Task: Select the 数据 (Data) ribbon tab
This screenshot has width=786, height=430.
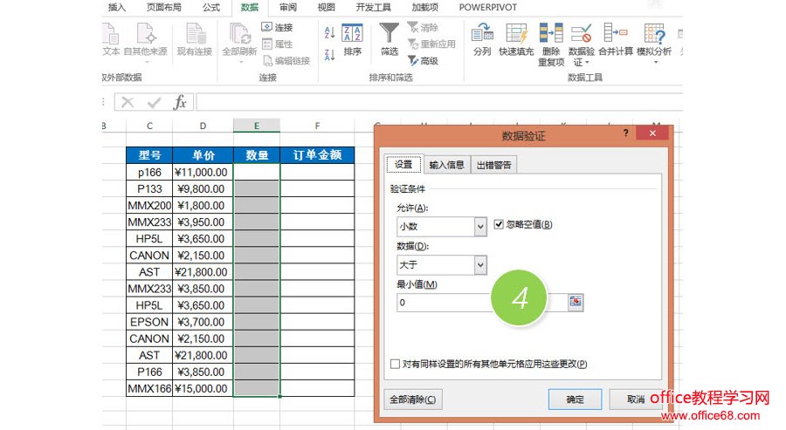Action: point(250,7)
